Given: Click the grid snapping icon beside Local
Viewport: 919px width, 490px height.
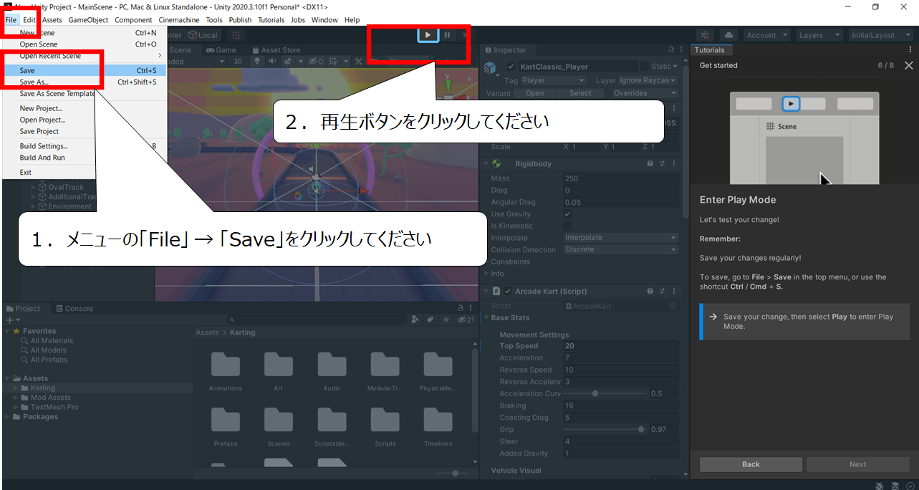Looking at the screenshot, I should [x=237, y=35].
